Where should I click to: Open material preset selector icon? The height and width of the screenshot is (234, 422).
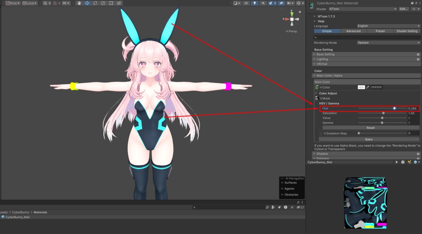(x=416, y=3)
